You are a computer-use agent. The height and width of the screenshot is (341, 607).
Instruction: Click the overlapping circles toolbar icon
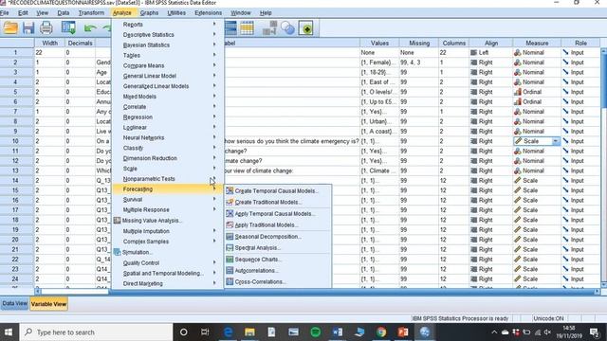287,28
